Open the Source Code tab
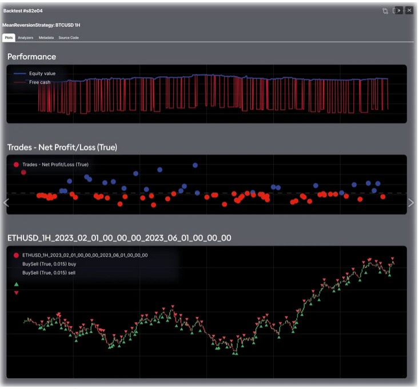 (69, 38)
